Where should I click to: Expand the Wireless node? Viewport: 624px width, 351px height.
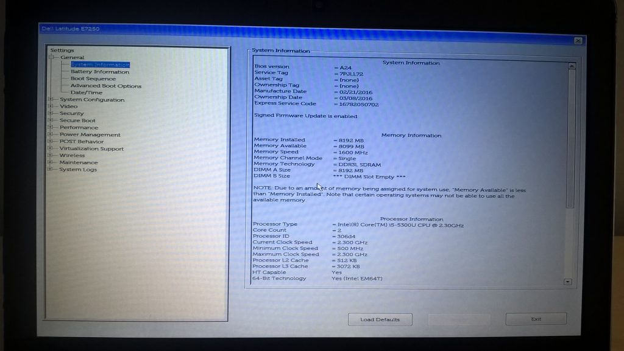point(51,155)
